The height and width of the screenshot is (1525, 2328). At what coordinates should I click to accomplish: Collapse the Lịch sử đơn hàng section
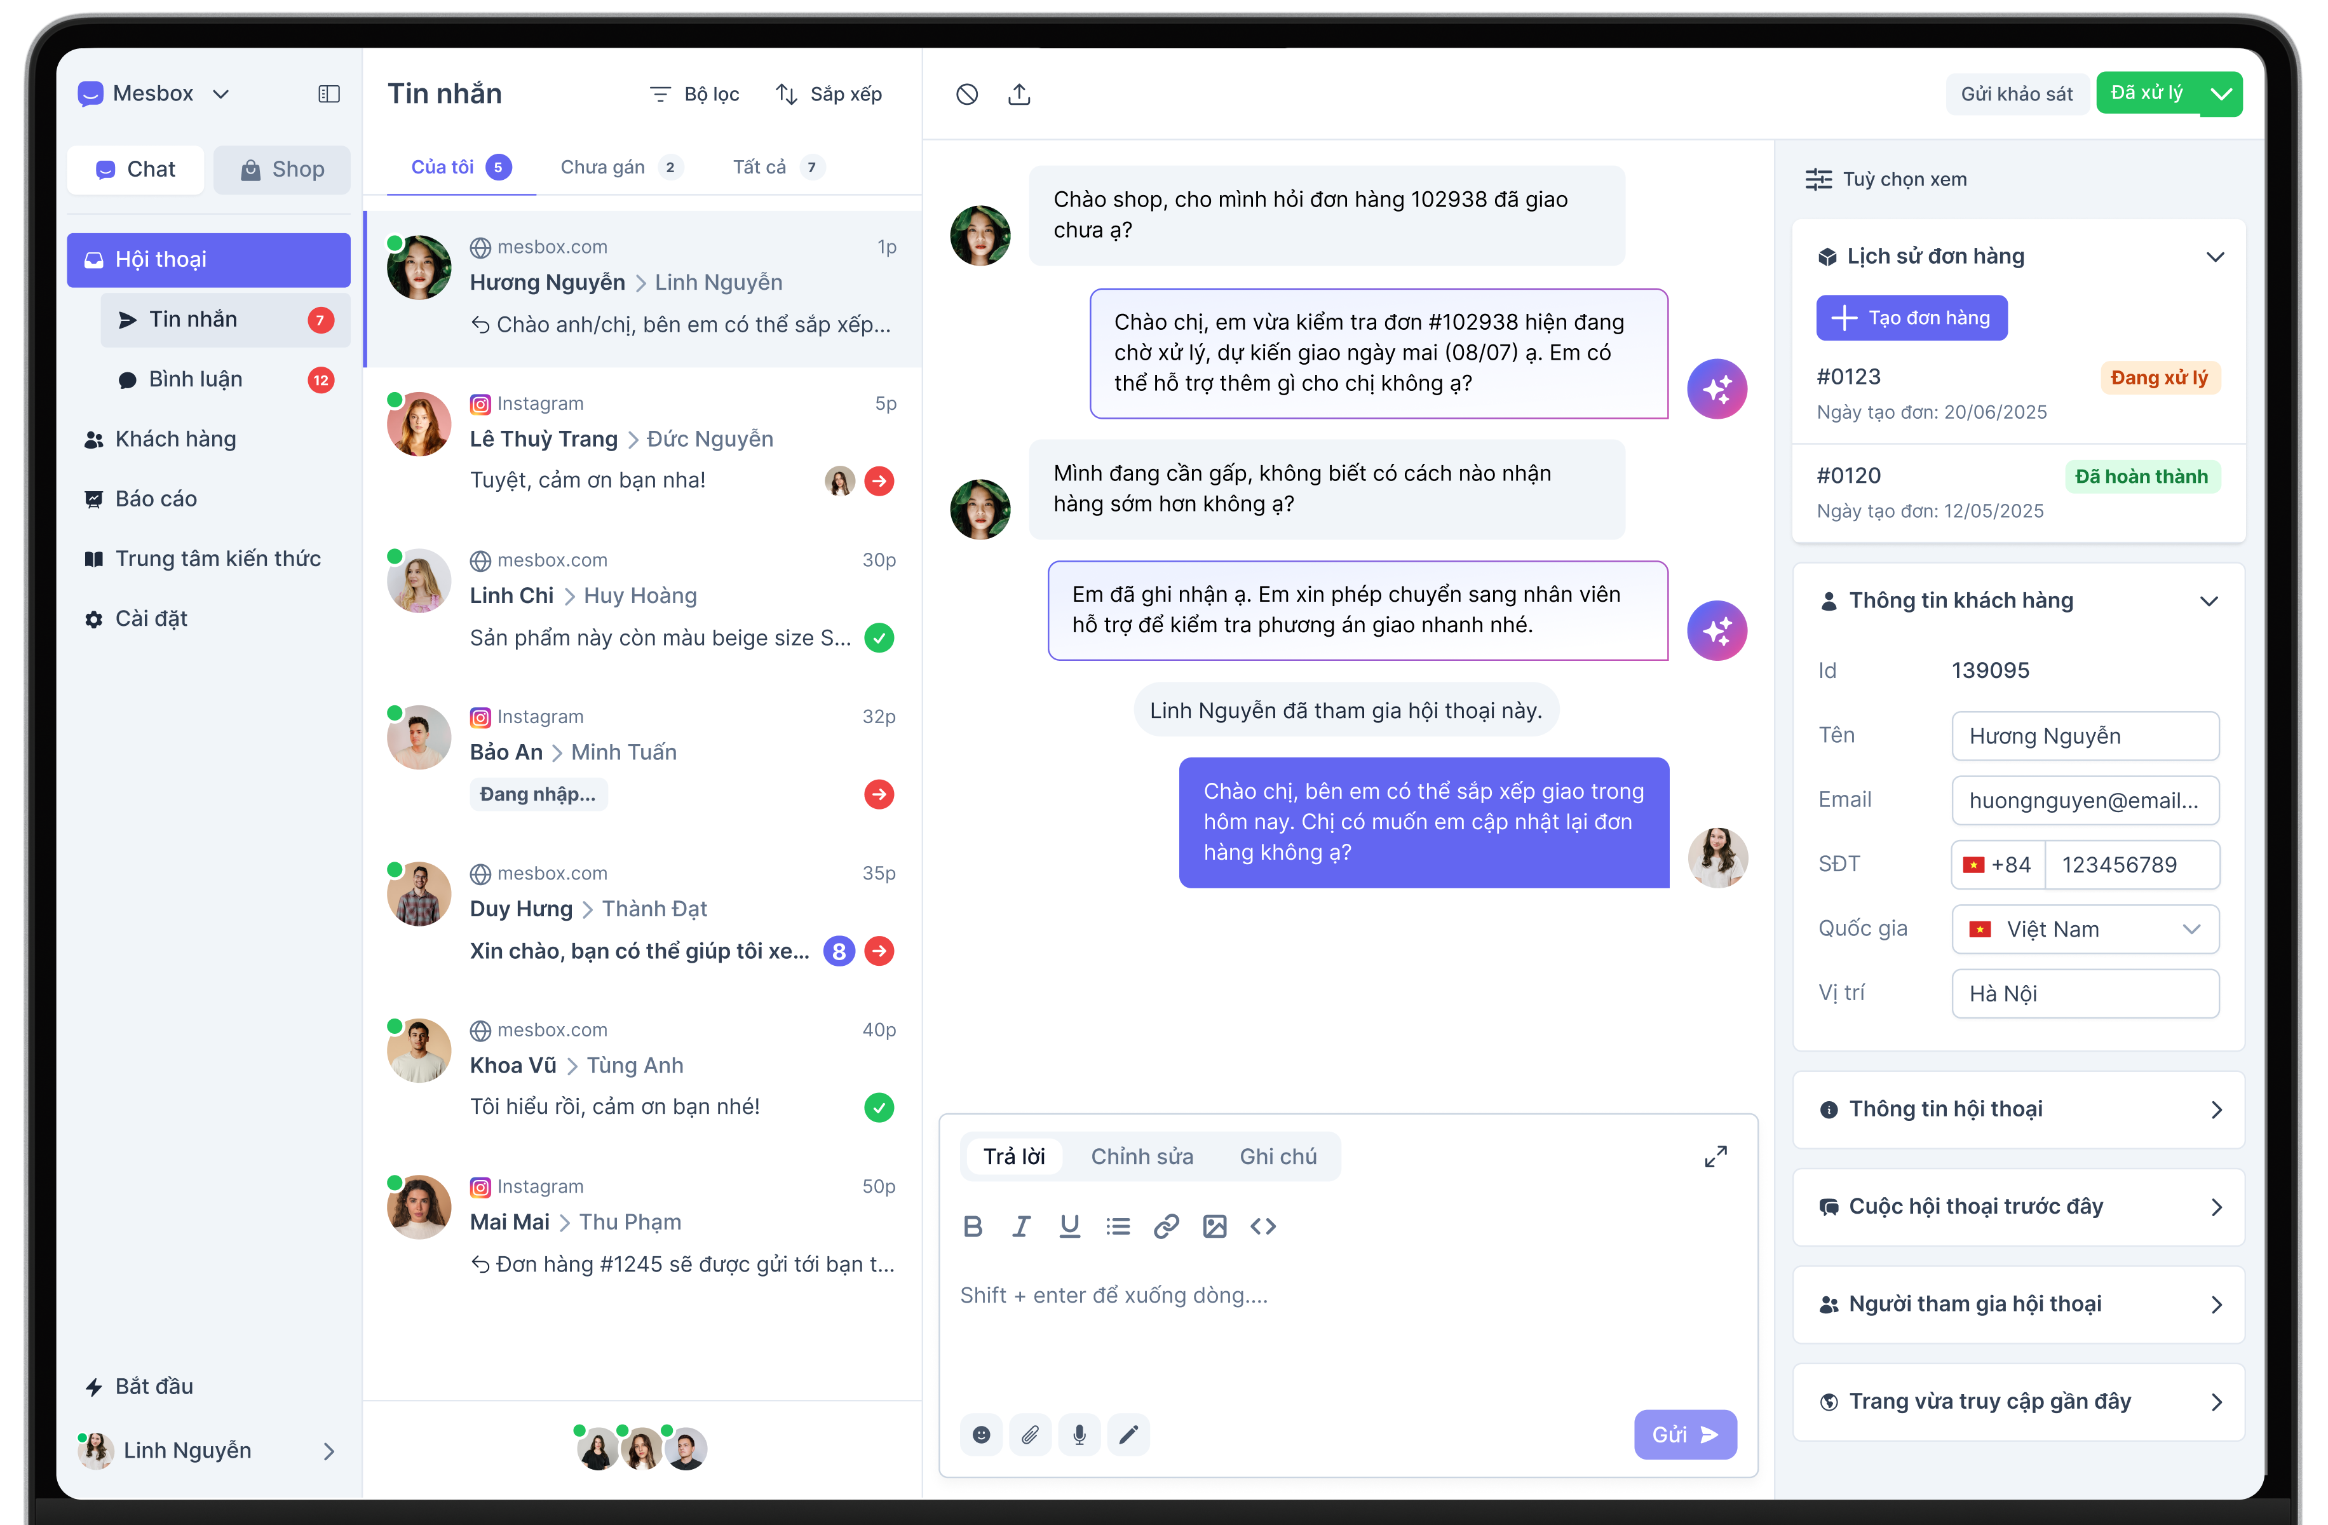2216,256
